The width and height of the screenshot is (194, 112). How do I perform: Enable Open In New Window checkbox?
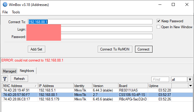click(158, 27)
